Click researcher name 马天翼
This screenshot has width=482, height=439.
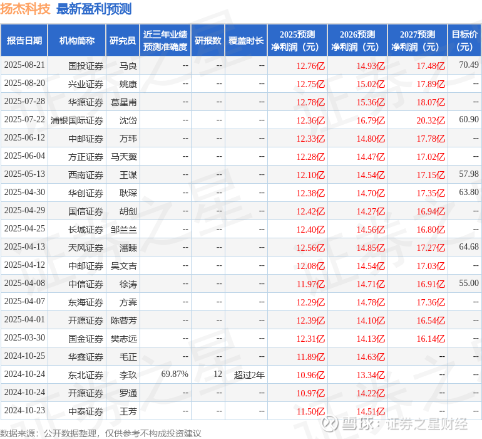coord(123,157)
